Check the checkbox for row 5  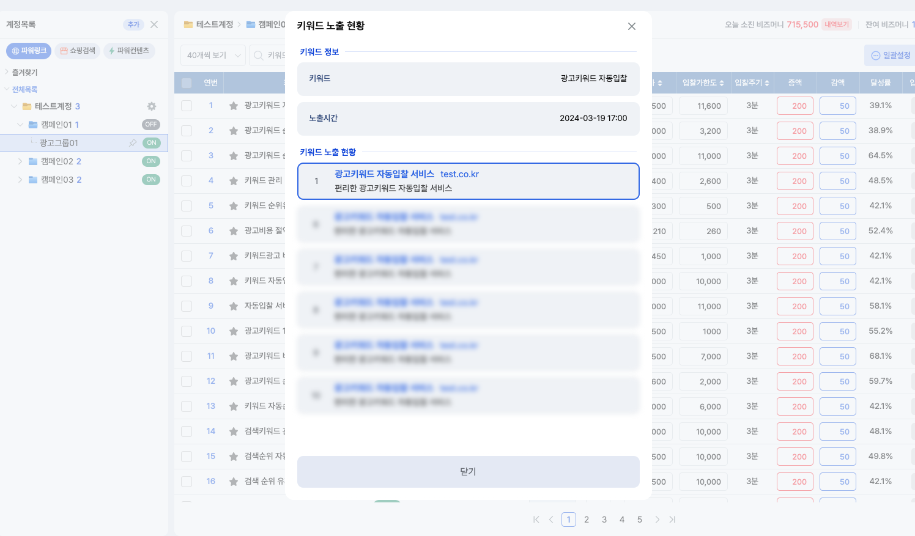187,206
